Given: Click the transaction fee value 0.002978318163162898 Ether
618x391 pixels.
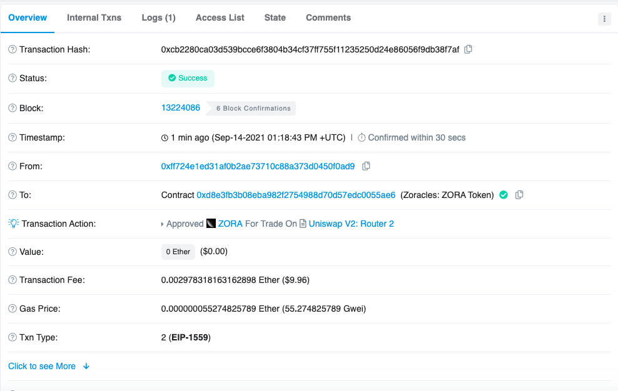Looking at the screenshot, I should [x=220, y=280].
